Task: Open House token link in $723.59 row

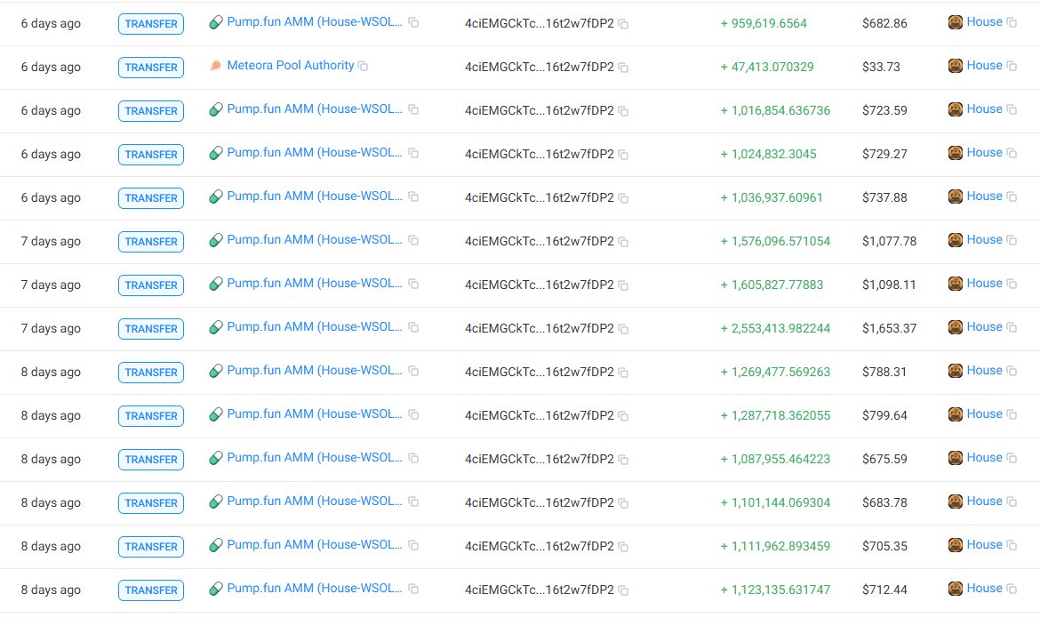Action: click(984, 108)
